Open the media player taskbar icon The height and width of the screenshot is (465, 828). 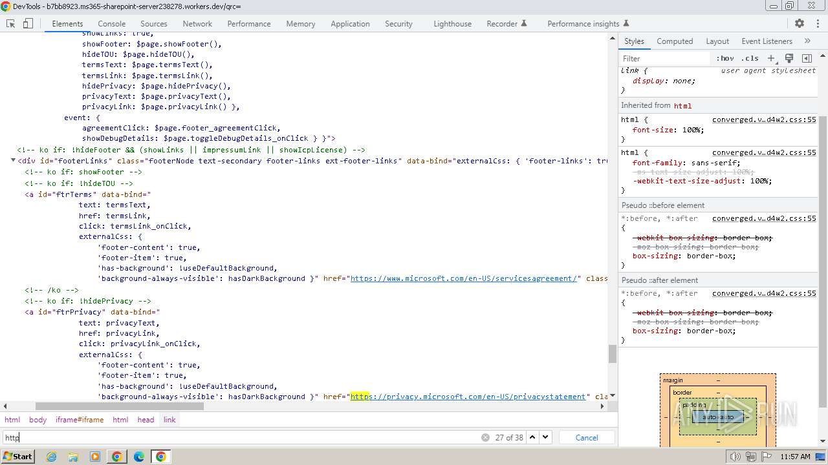(x=95, y=457)
